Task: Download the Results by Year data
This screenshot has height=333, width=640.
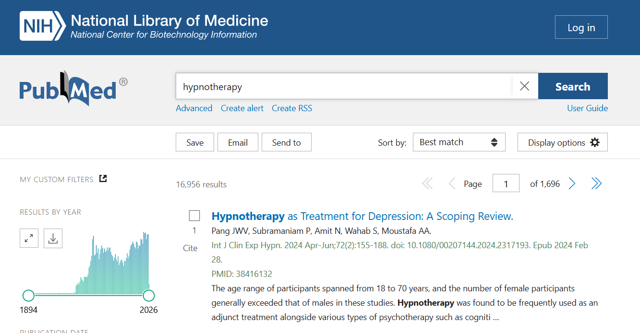Action: pos(53,238)
